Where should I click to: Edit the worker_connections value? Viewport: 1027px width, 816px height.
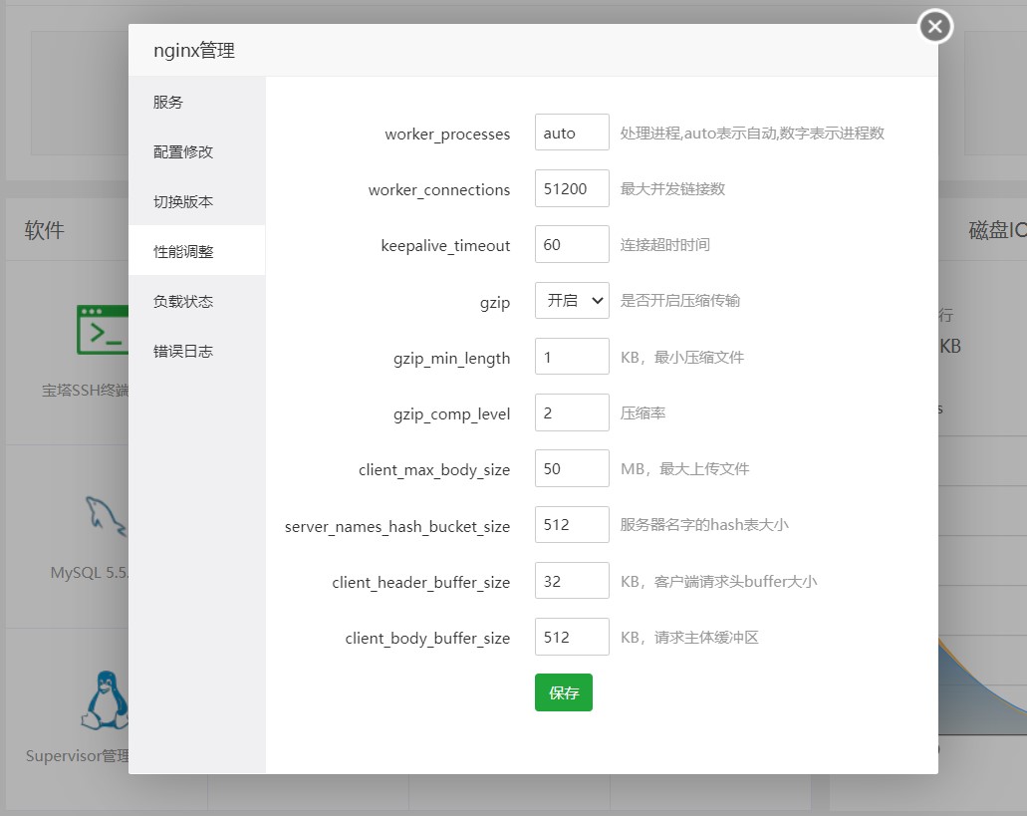(571, 188)
